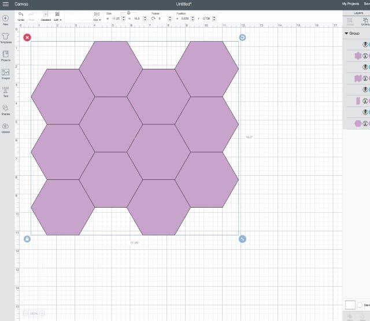
Task: Click the 11.25" width dimension label
Action: click(135, 243)
